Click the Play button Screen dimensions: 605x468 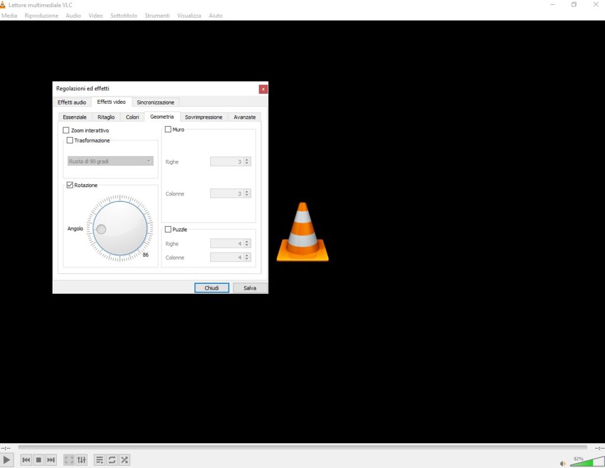tap(6, 460)
